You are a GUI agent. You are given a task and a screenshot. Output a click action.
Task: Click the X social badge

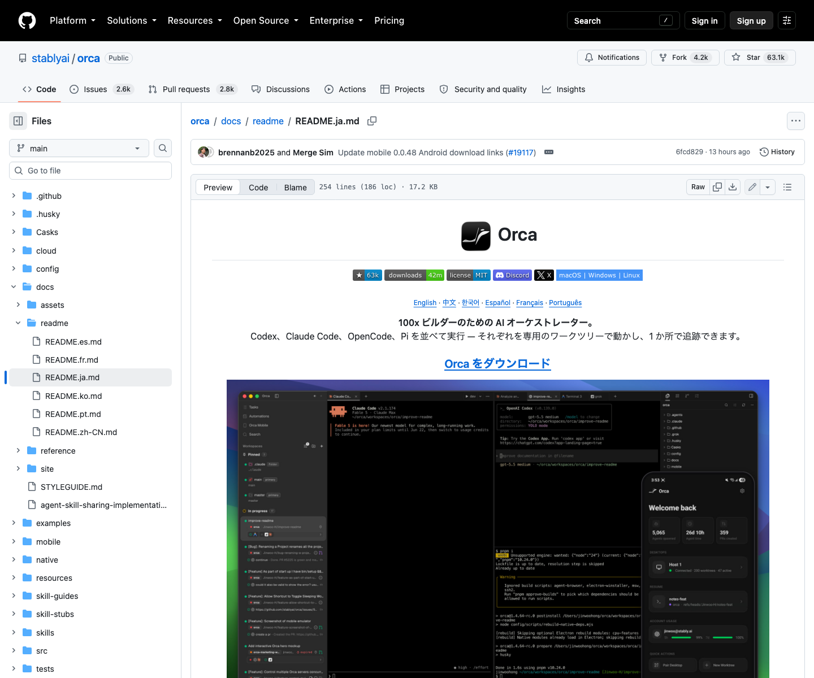click(544, 275)
